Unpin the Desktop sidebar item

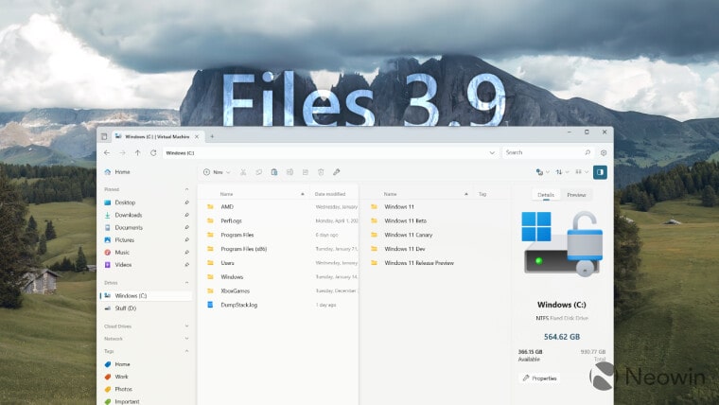(x=186, y=202)
